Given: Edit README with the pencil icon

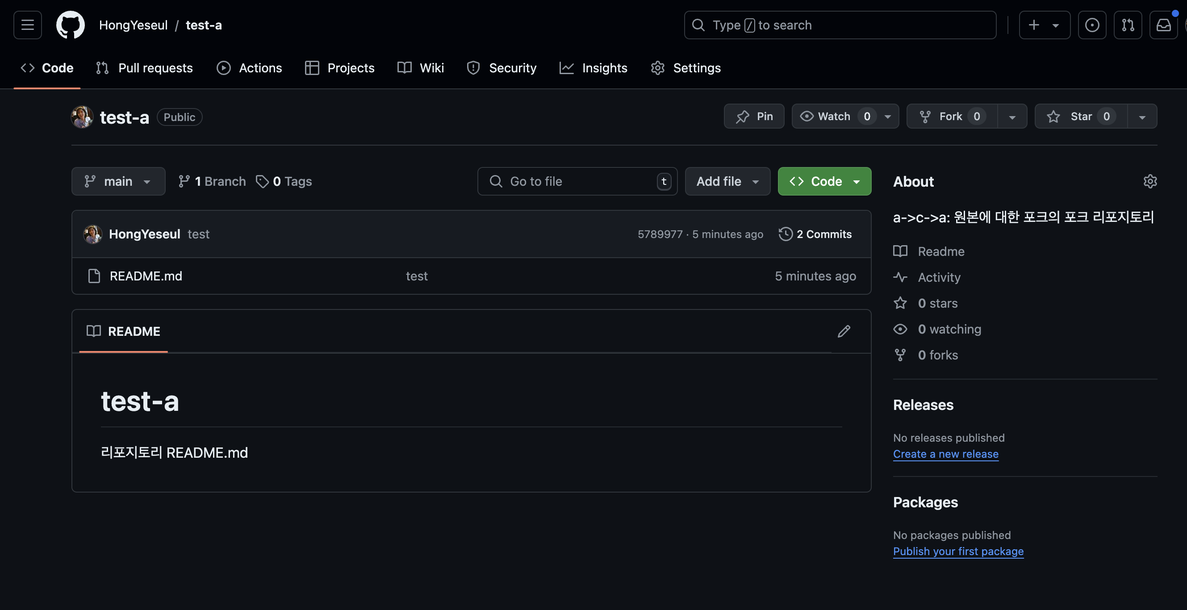Looking at the screenshot, I should point(844,331).
